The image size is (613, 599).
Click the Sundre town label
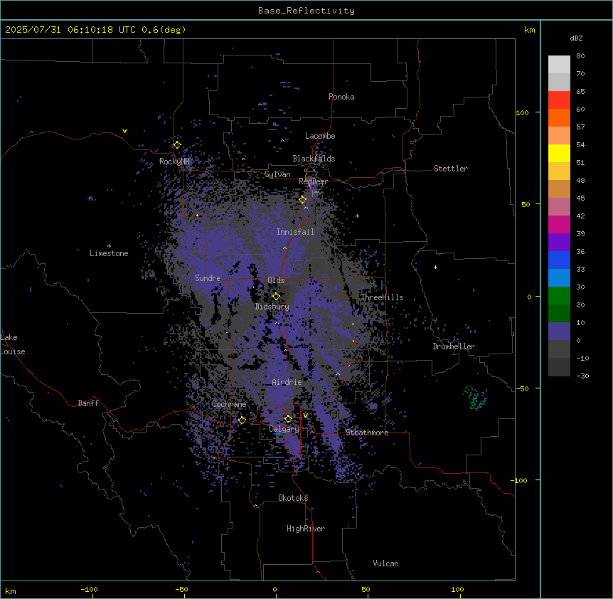[x=208, y=278]
